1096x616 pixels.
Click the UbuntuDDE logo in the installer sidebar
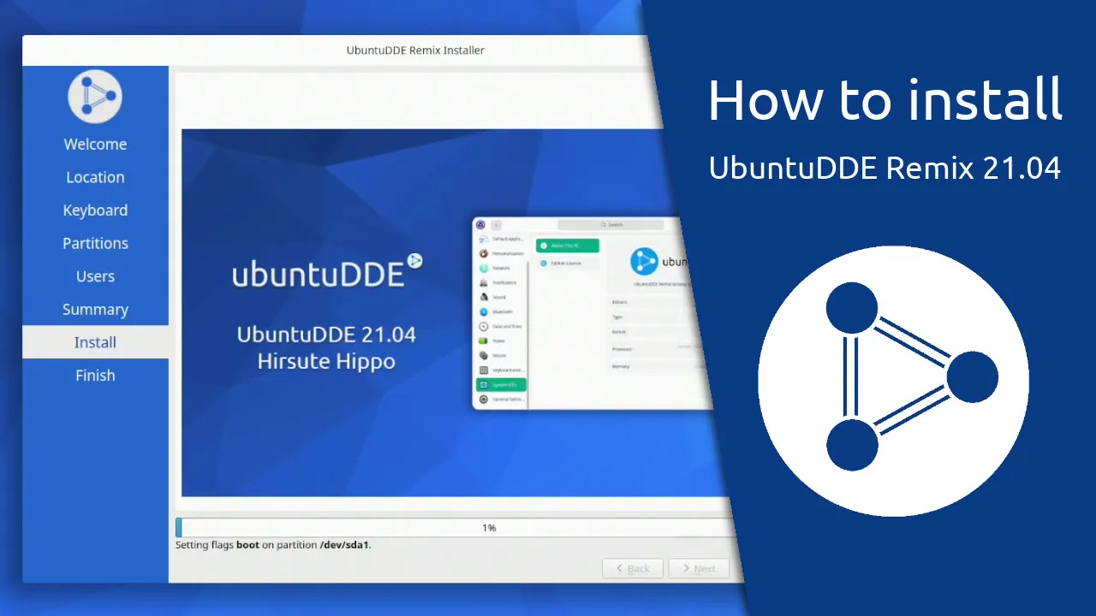pos(95,96)
